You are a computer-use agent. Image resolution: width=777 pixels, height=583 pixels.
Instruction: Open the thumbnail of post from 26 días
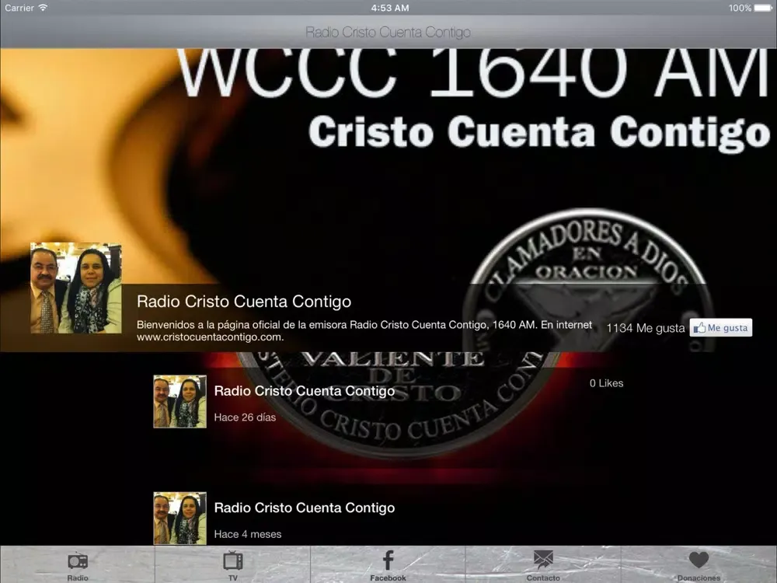[180, 402]
